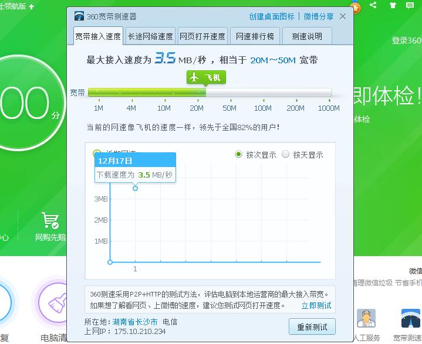Click 创建桌面图标 link
422x344 pixels.
click(x=272, y=16)
